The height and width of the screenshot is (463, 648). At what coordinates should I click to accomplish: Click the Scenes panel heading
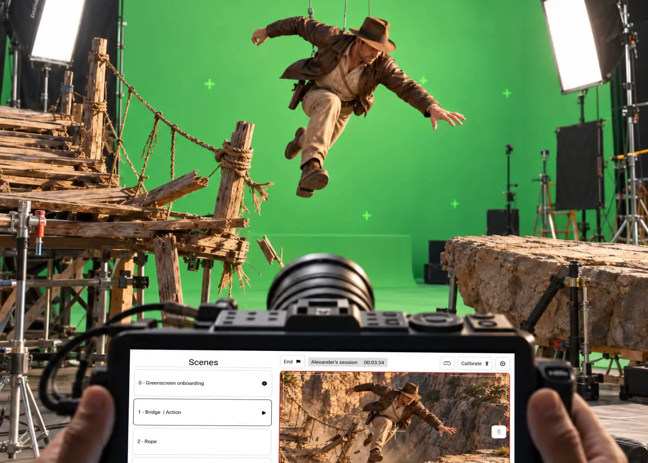click(203, 362)
